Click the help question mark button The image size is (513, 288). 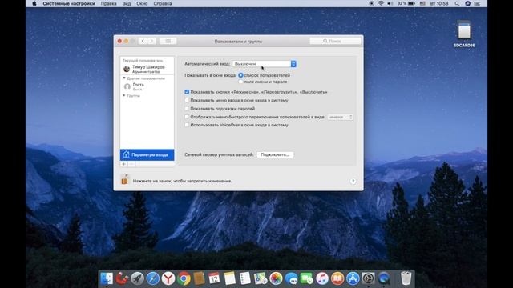click(x=353, y=182)
